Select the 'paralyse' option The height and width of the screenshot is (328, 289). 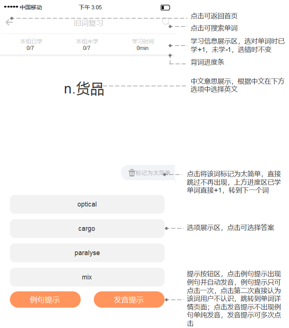pos(87,253)
